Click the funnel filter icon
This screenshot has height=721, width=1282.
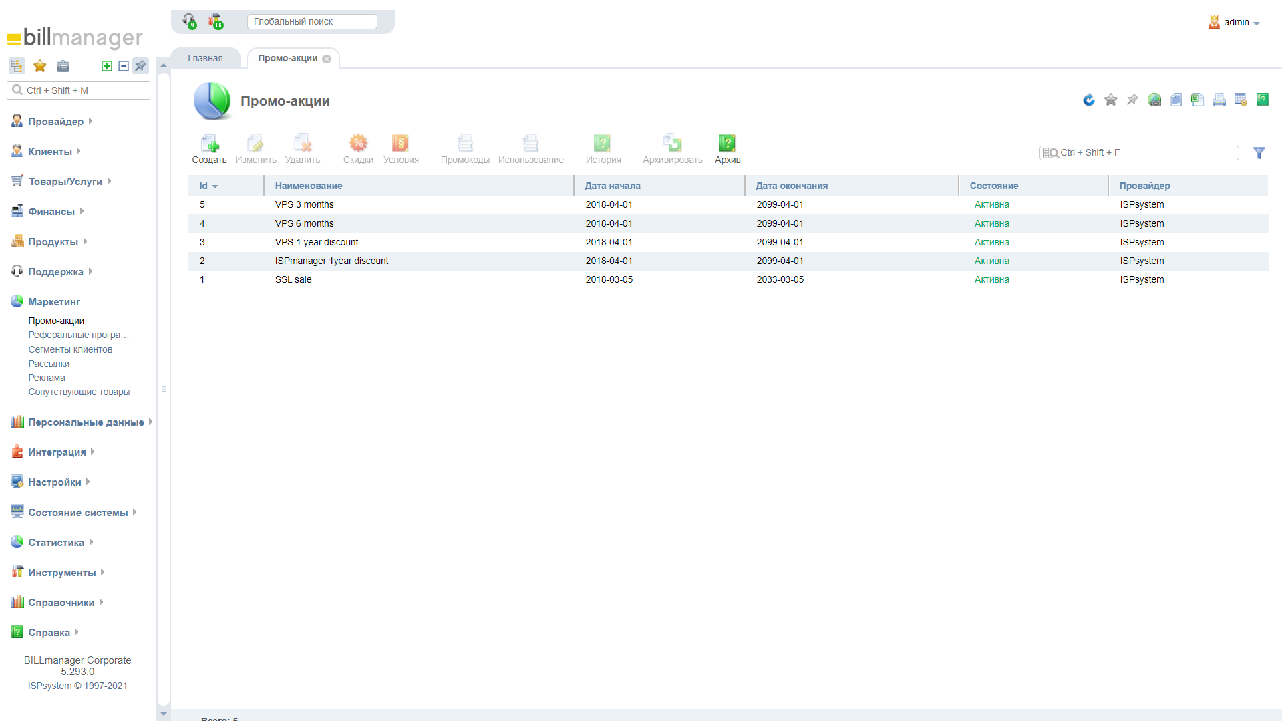pyautogui.click(x=1259, y=153)
